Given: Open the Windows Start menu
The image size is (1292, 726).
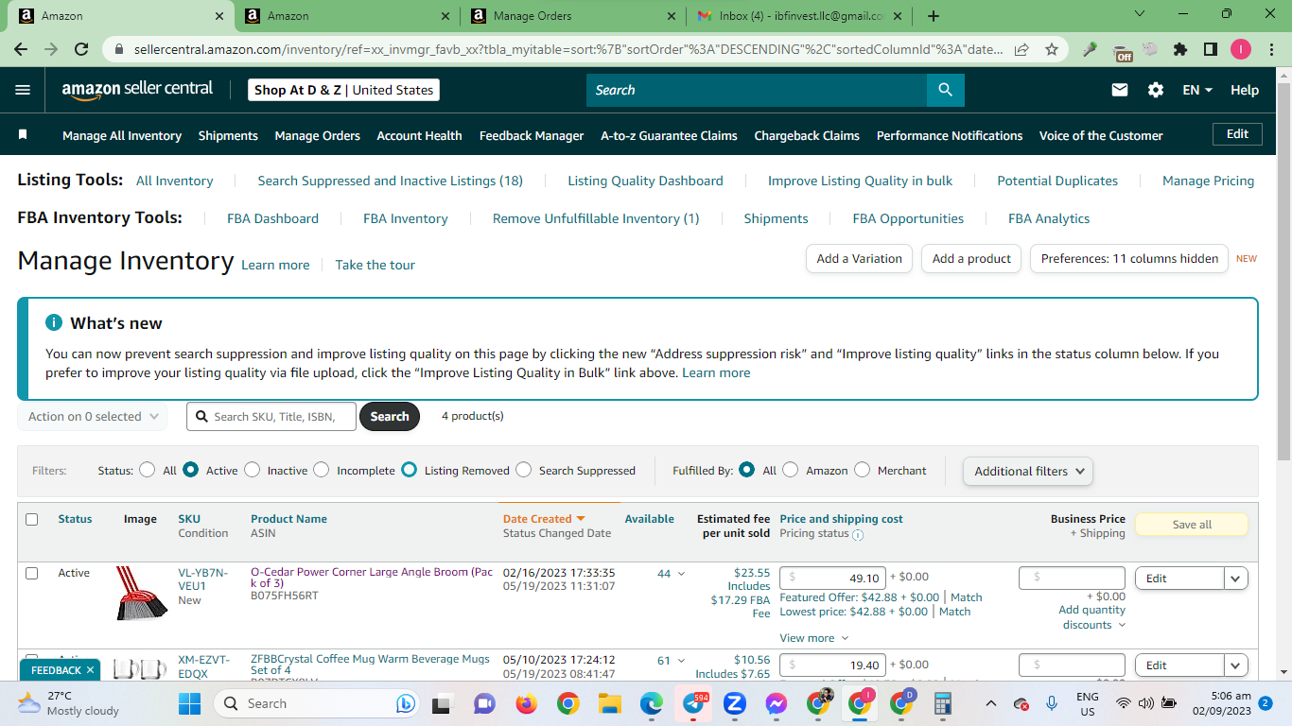Looking at the screenshot, I should (x=190, y=703).
